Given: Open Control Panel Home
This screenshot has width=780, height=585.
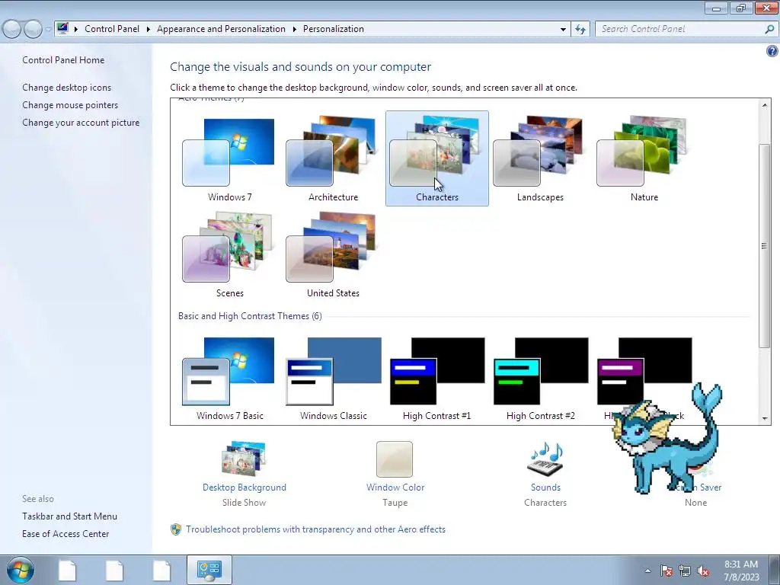Looking at the screenshot, I should [63, 60].
